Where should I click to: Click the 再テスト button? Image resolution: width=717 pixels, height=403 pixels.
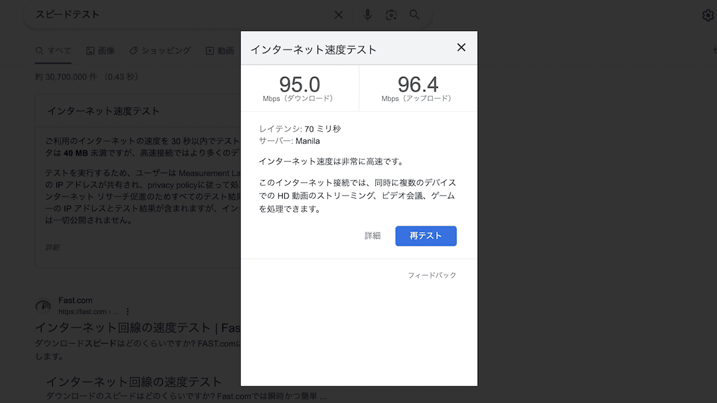(425, 236)
